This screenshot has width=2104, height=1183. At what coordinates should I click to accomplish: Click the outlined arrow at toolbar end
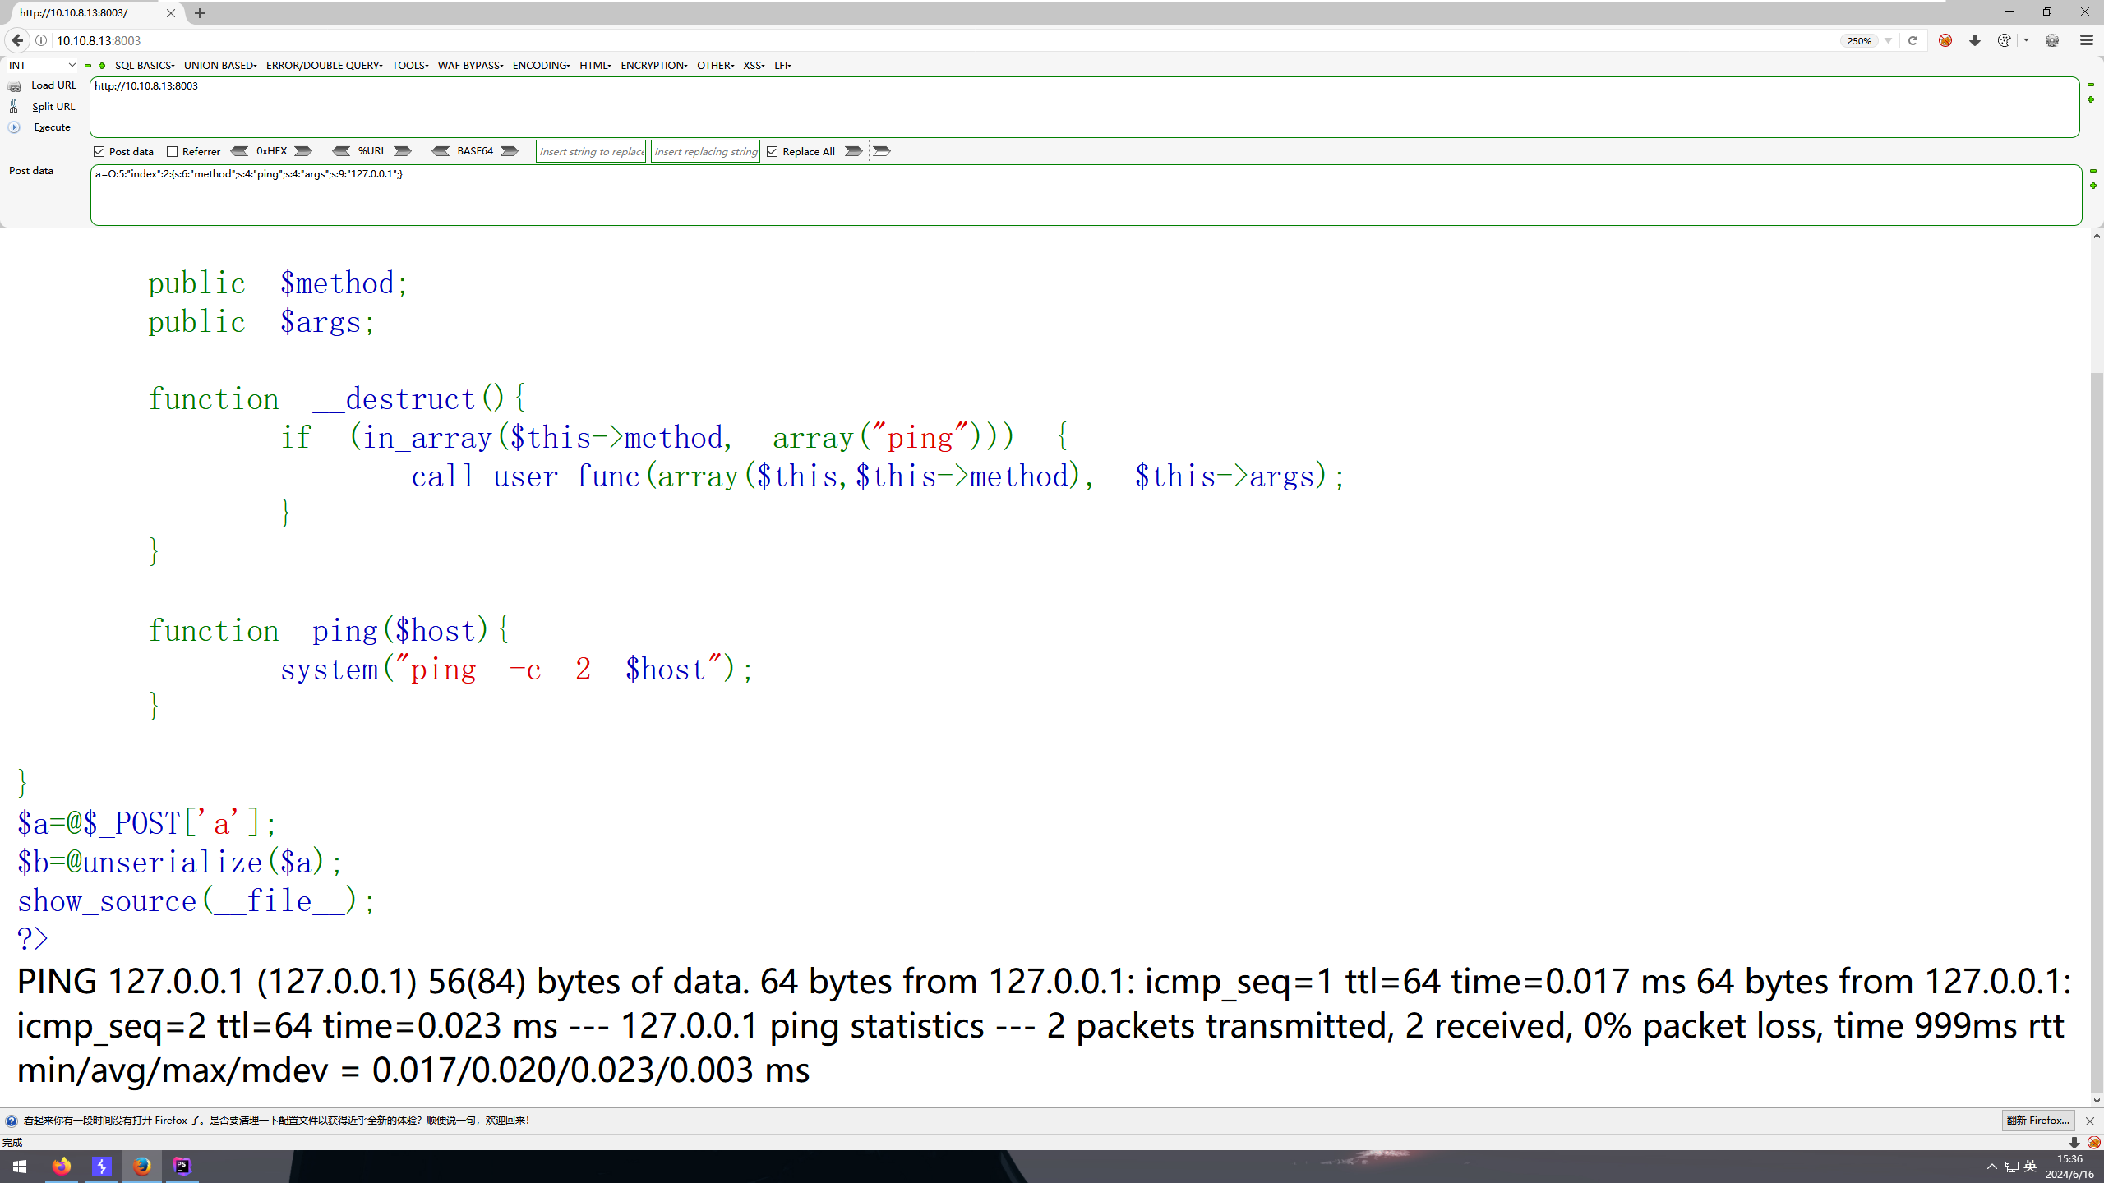tap(882, 151)
